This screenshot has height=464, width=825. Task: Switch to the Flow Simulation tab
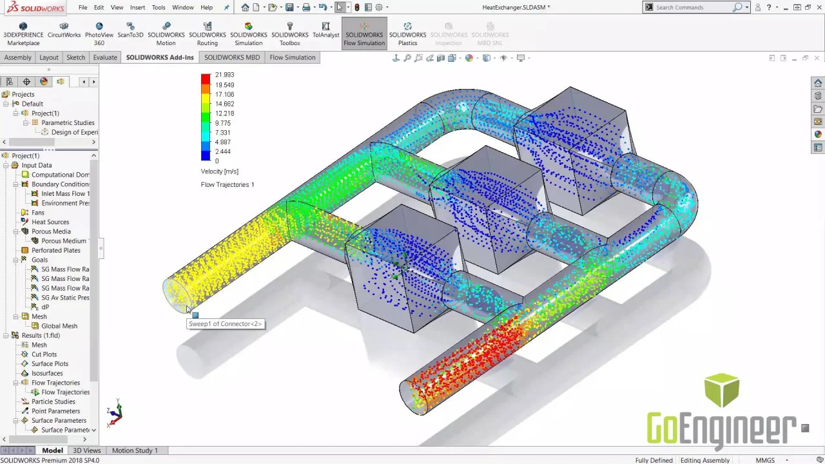point(292,57)
